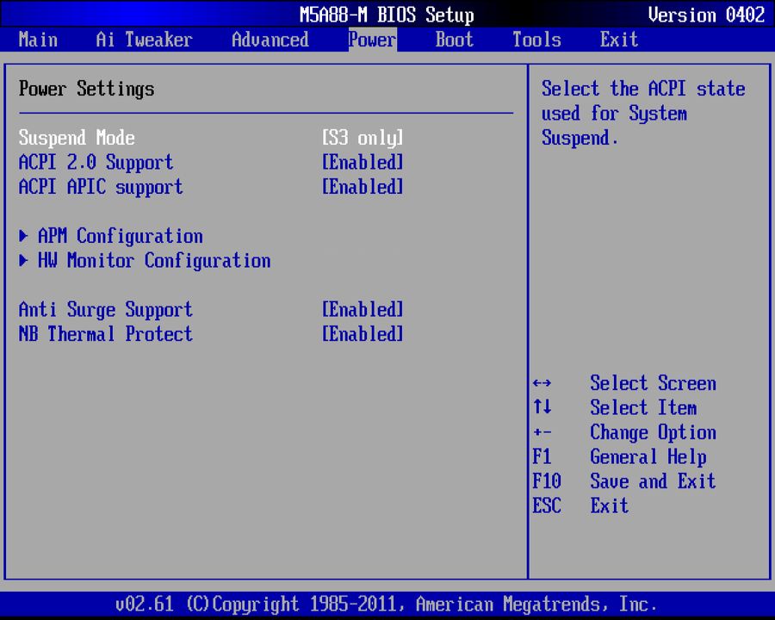
Task: Select the highlighted Power tab
Action: point(372,40)
